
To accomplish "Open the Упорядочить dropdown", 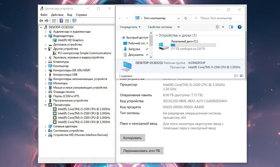I will tap(130, 27).
